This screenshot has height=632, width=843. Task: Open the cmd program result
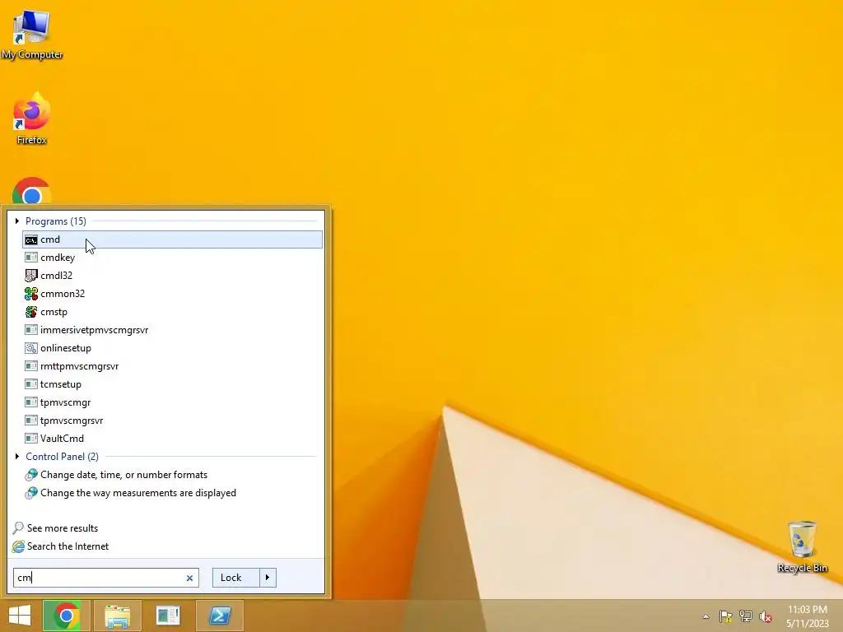172,239
